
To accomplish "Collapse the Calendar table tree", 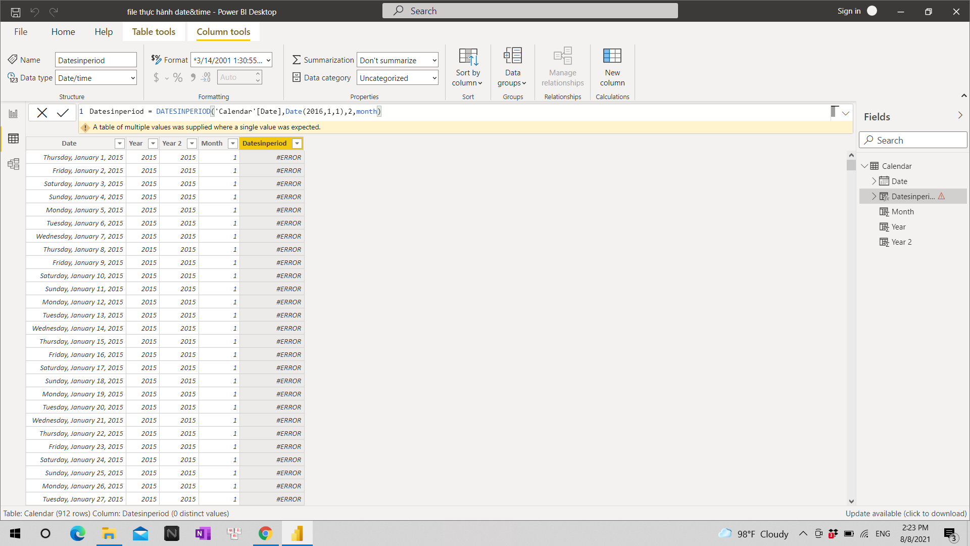I will (864, 166).
